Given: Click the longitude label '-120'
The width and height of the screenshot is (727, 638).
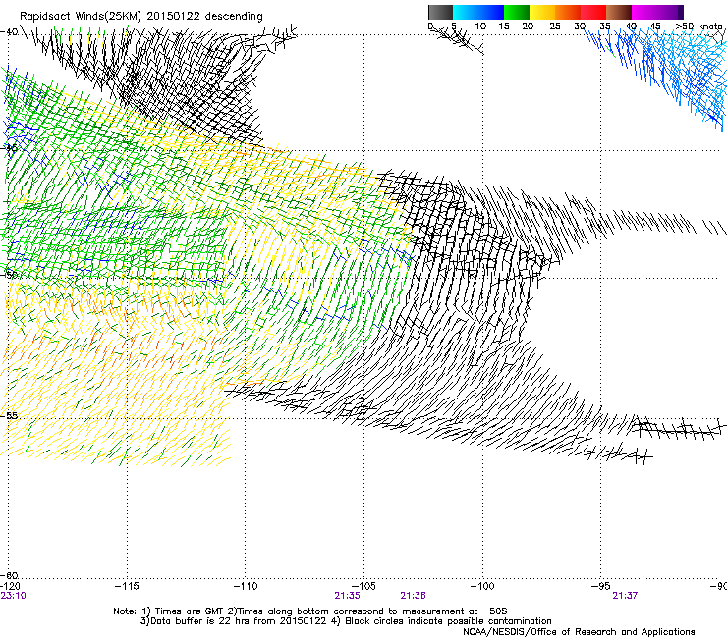Looking at the screenshot, I should tap(10, 586).
